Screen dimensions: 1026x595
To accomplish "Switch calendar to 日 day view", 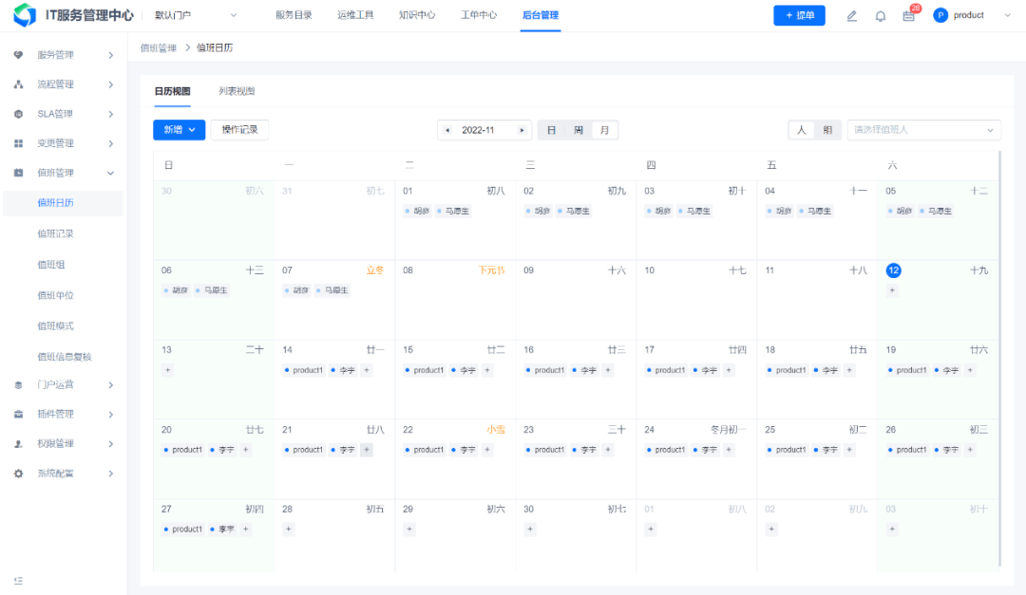I will 552,130.
